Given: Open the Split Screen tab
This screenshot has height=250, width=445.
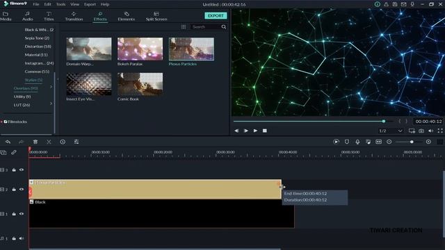Looking at the screenshot, I should [156, 16].
